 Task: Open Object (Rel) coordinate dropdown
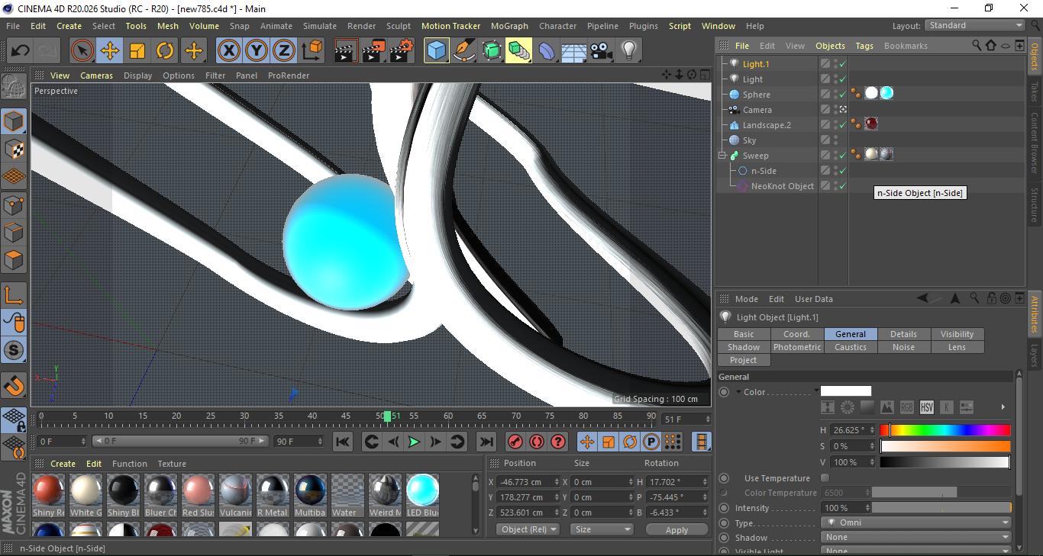528,529
